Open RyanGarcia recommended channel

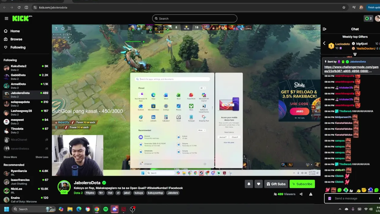coord(26,173)
